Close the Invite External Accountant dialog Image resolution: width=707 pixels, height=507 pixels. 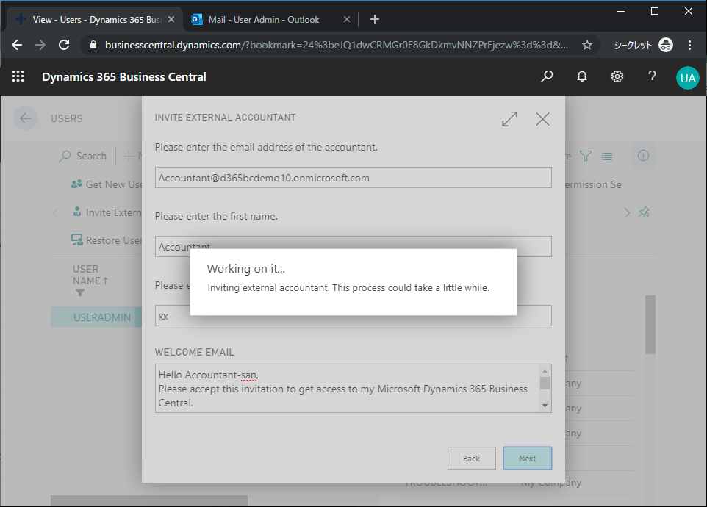point(542,119)
